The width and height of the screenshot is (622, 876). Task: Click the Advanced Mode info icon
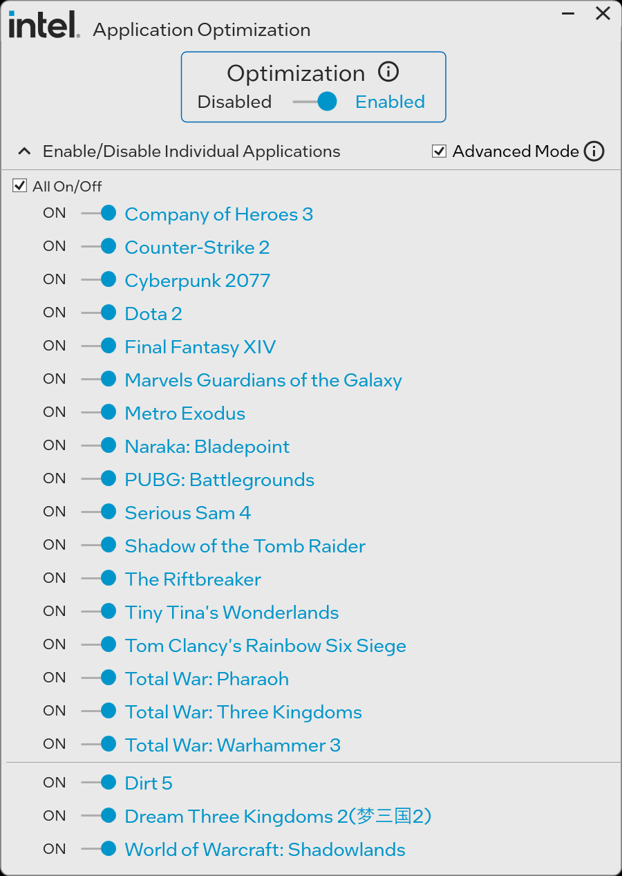coord(594,151)
